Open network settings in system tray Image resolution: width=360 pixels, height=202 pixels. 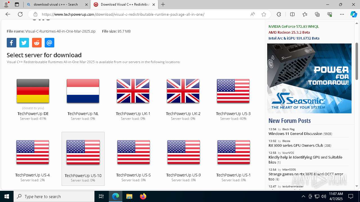tap(317, 196)
